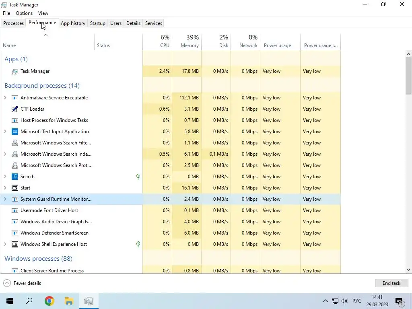Expand the Start process group
The image size is (412, 309).
[x=5, y=188]
